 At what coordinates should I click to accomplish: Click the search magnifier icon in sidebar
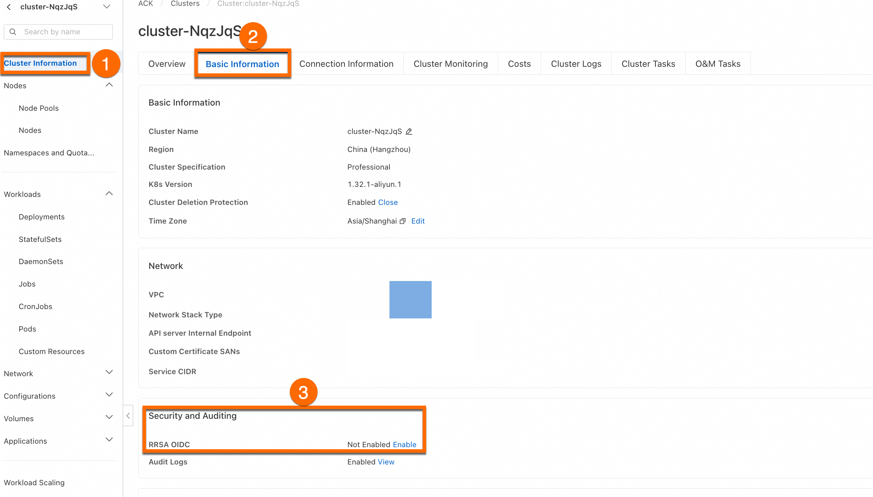[x=13, y=32]
